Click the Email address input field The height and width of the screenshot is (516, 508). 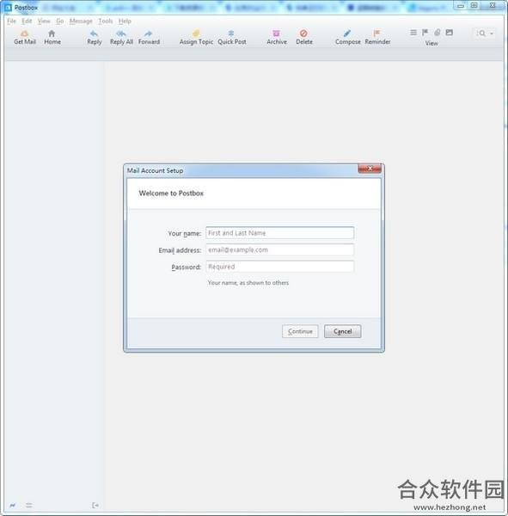(x=280, y=249)
